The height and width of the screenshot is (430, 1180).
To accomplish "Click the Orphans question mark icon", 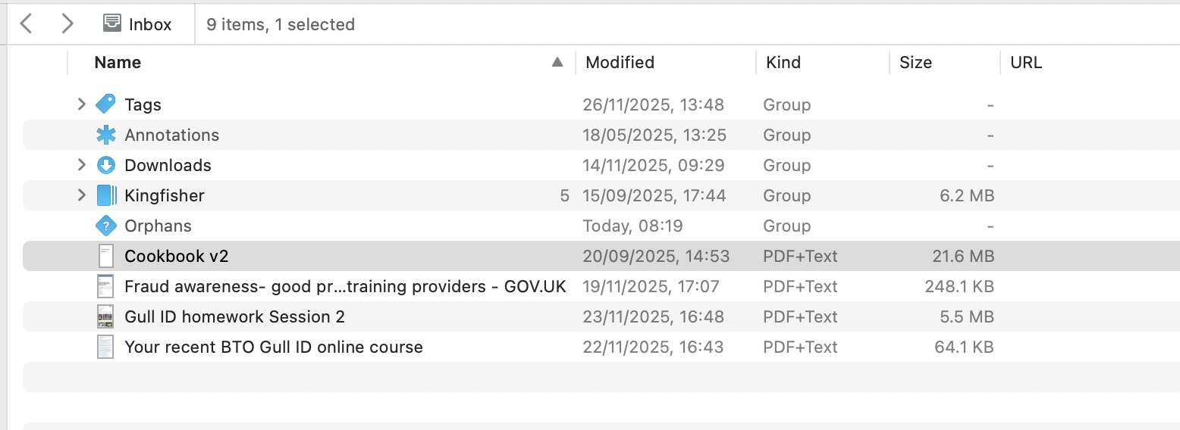I will click(105, 226).
